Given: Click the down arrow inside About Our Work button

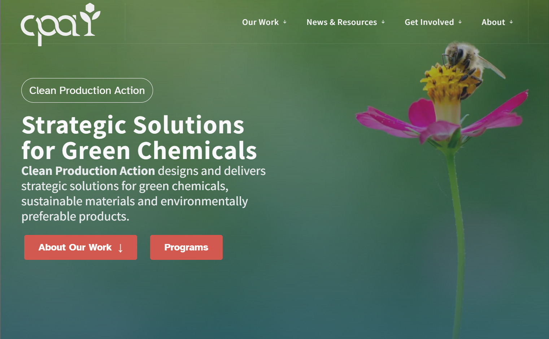Looking at the screenshot, I should [120, 248].
